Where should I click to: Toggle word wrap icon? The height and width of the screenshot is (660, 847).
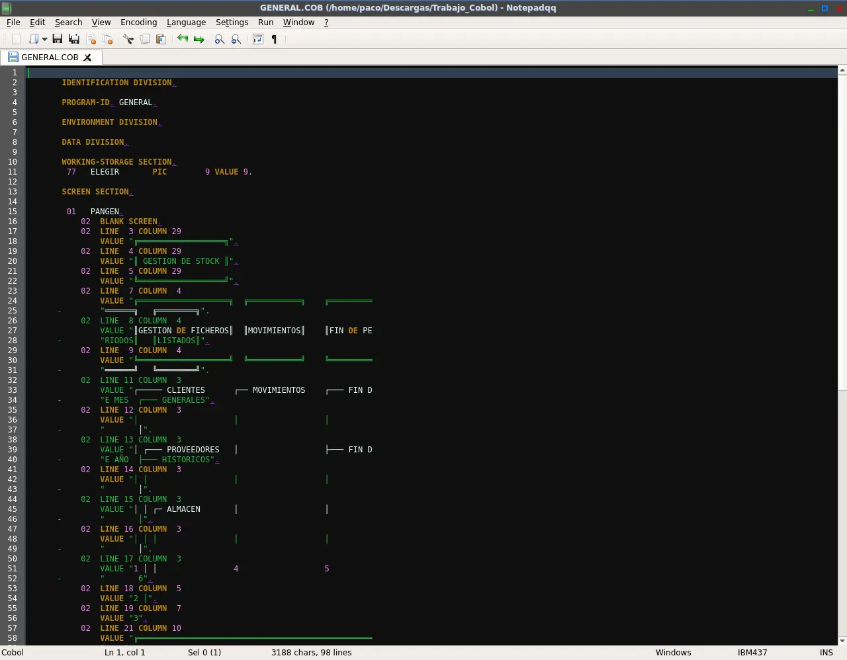(x=258, y=39)
